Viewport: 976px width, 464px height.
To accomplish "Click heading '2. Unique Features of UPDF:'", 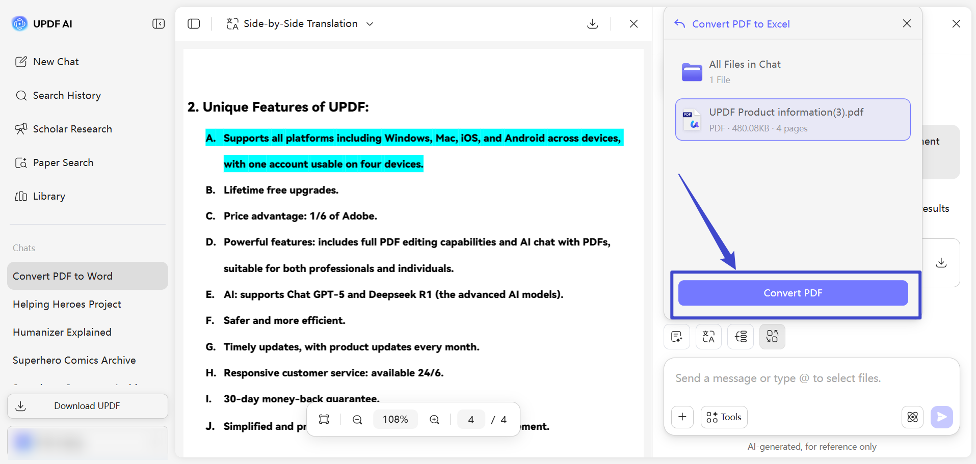I will point(278,107).
